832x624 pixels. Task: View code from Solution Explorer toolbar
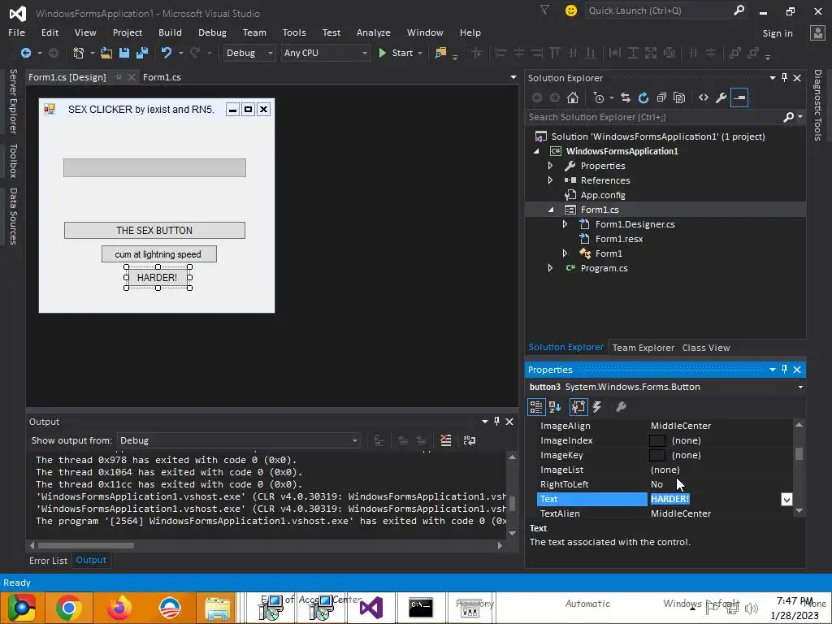(x=704, y=97)
